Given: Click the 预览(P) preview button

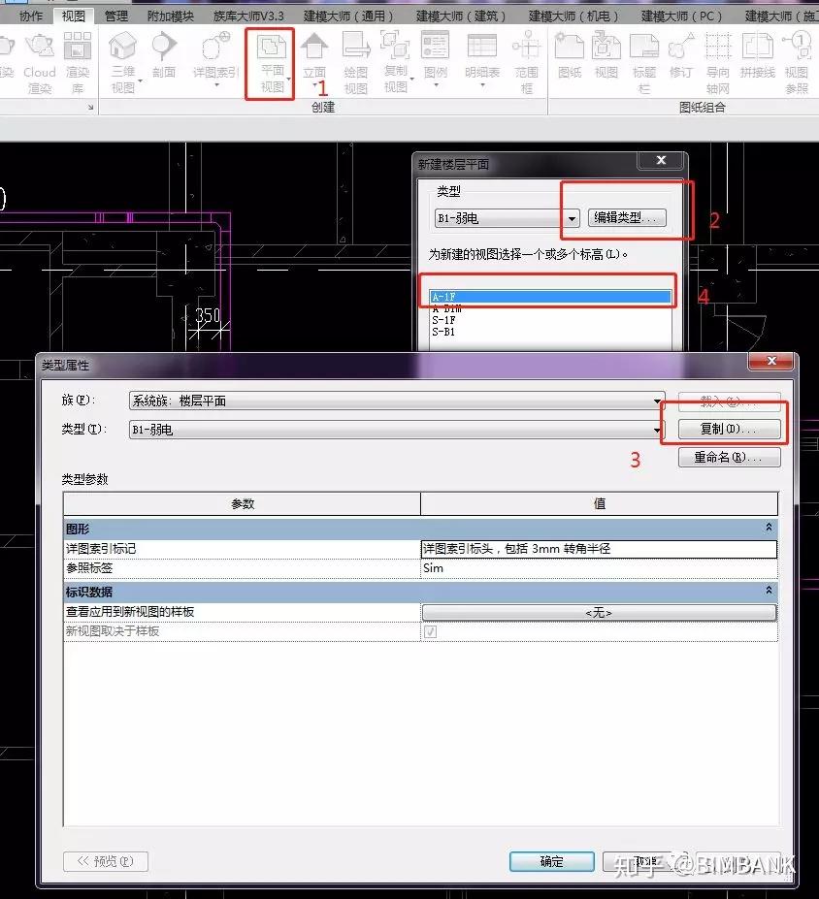Looking at the screenshot, I should pos(106,861).
